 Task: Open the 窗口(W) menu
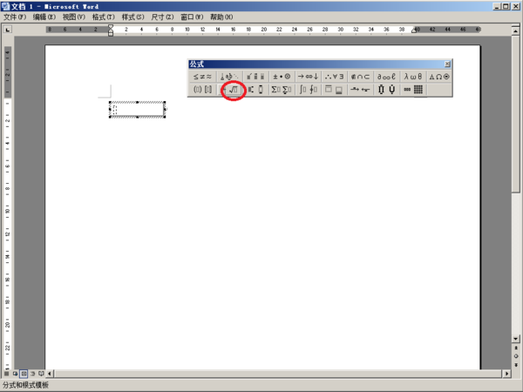pos(192,17)
